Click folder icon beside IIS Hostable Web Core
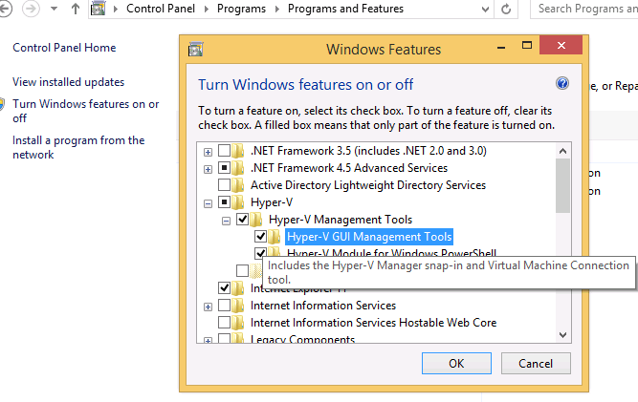 238,323
